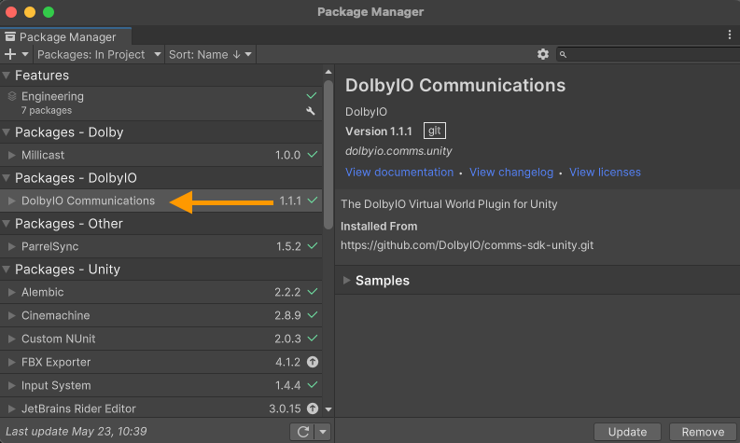Click the 'Last update May 23, 10:39' status
Screen dimensions: 740x443
coord(76,431)
